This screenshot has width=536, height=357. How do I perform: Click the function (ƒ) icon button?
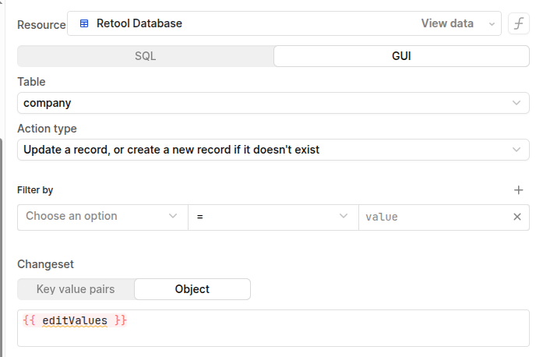pos(519,23)
